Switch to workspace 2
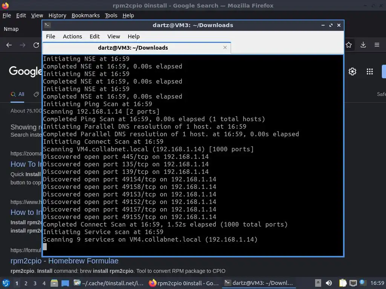Screen dimensions: 386x289 tap(26, 283)
